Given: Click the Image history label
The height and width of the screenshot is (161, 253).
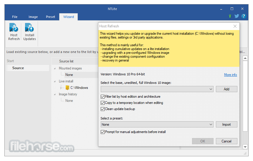Looking at the screenshot, I should tap(68, 94).
